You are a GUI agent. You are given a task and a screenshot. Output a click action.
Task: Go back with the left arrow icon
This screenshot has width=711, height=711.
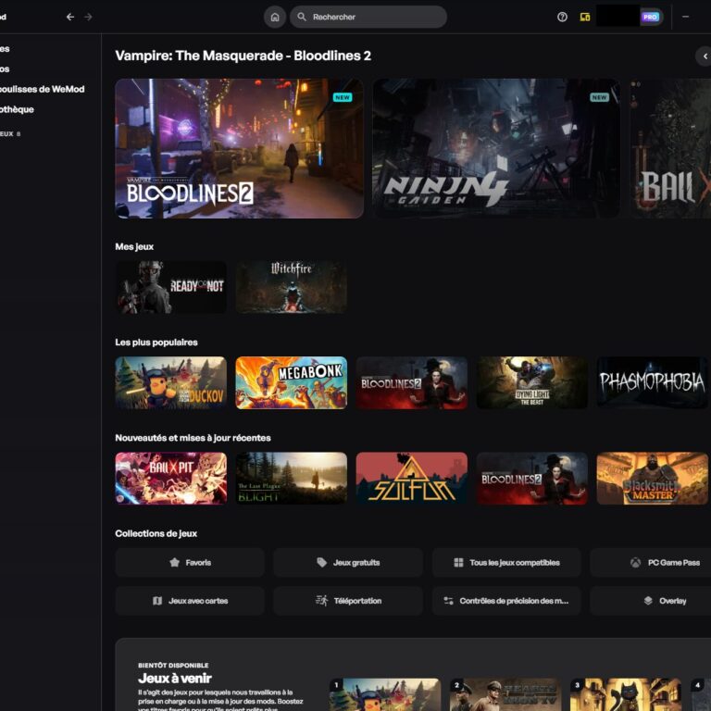pos(70,17)
